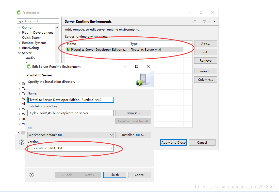The height and width of the screenshot is (192, 279).
Task: Open forward history dropdown arrow in Preferences header
Action: (209, 21)
